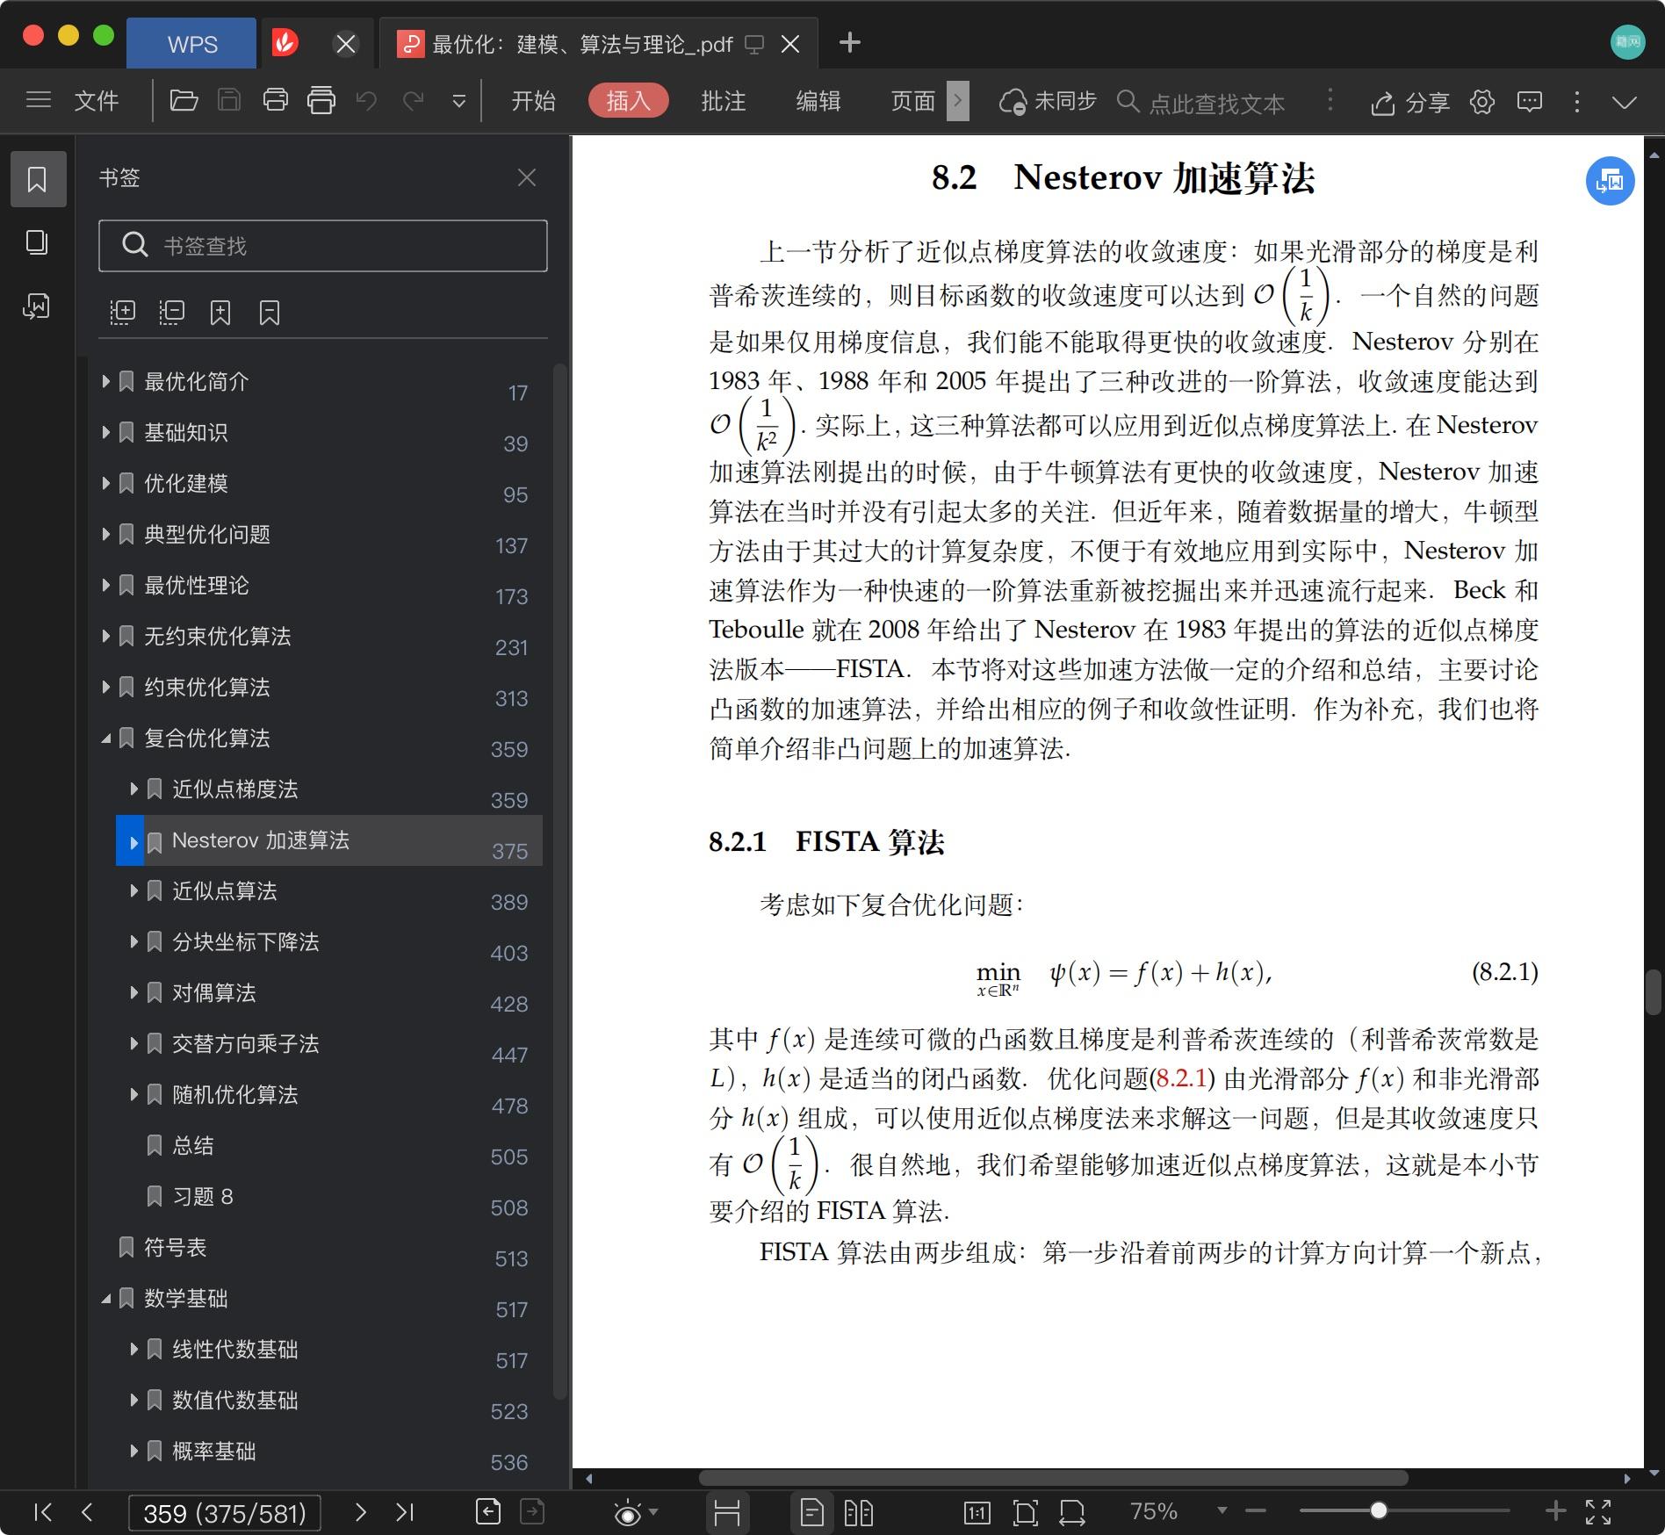This screenshot has width=1665, height=1535.
Task: Go to the previous page
Action: [x=86, y=1511]
